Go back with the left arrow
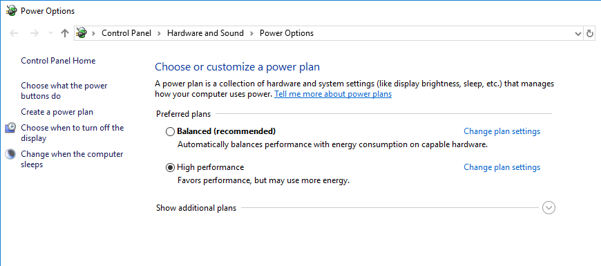This screenshot has width=601, height=266. click(x=15, y=33)
